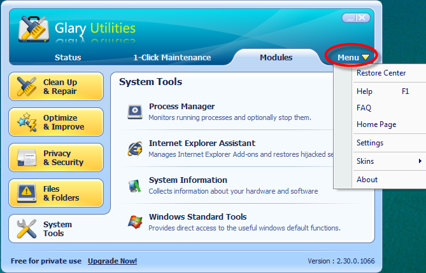
Task: Close the Glary Utilities window
Action: click(x=362, y=18)
